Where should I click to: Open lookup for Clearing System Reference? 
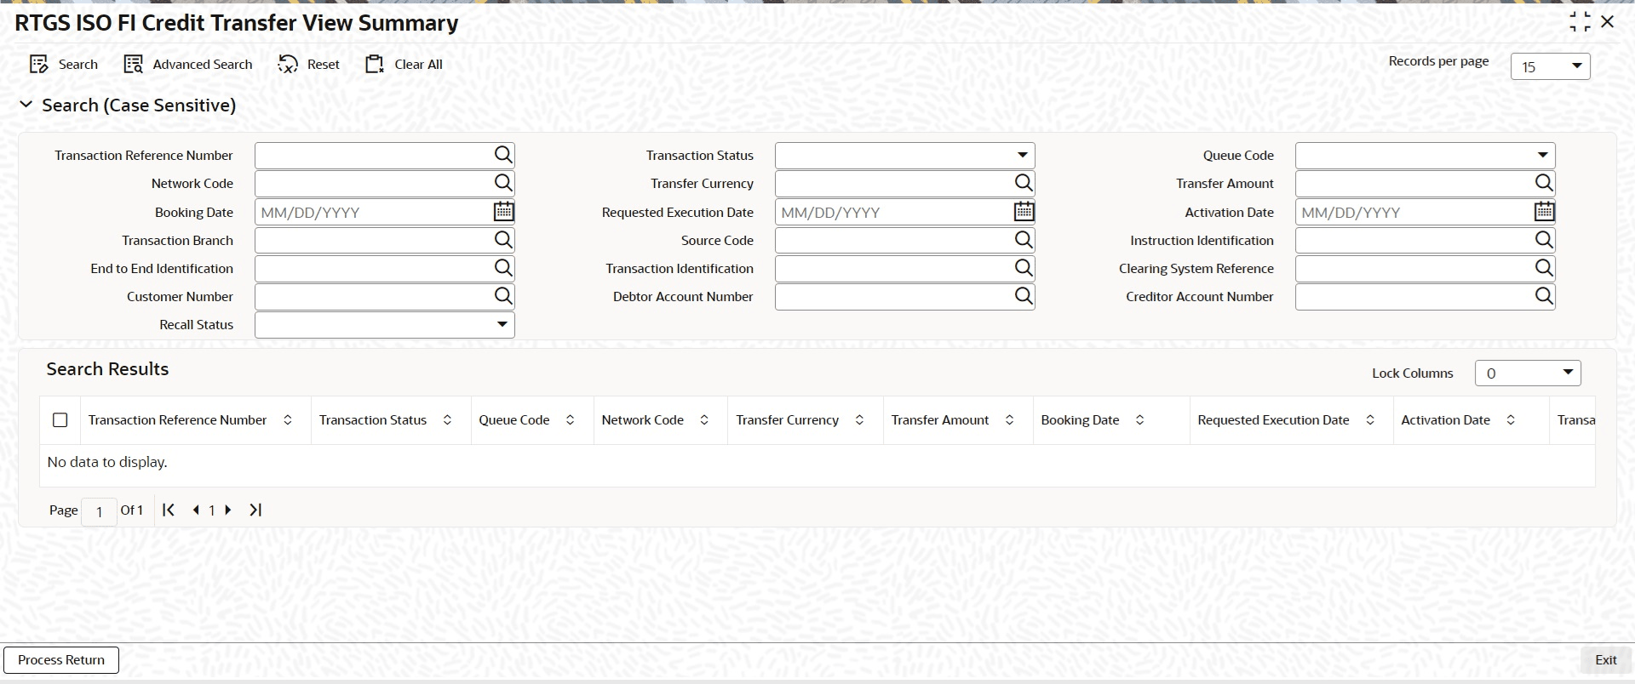(x=1544, y=268)
